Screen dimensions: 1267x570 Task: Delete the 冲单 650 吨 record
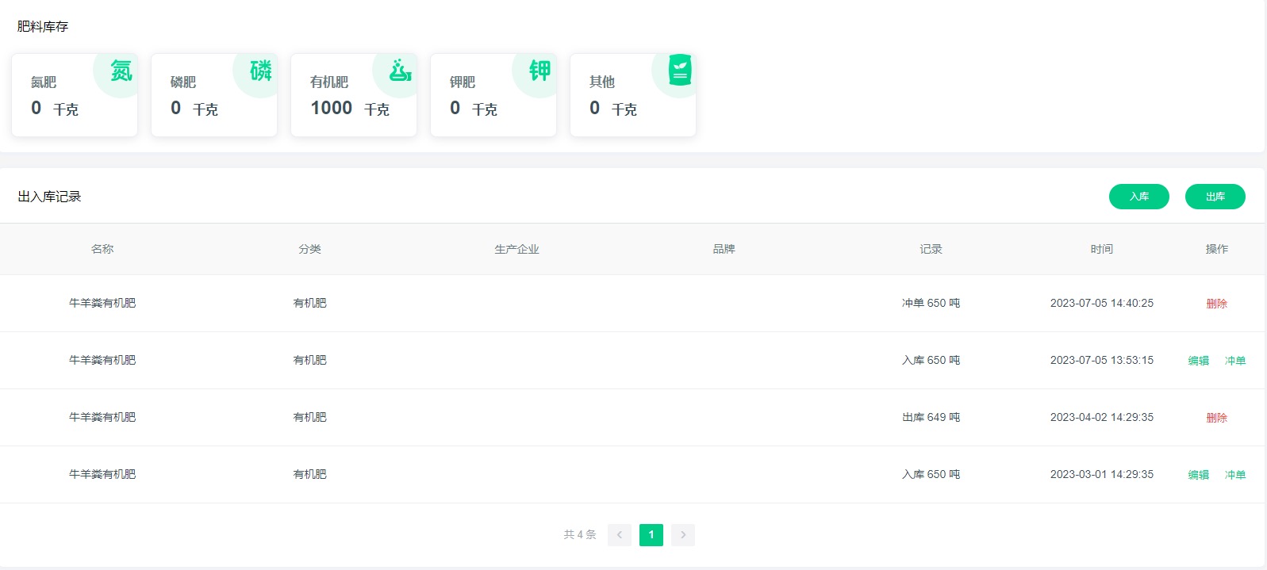point(1216,304)
